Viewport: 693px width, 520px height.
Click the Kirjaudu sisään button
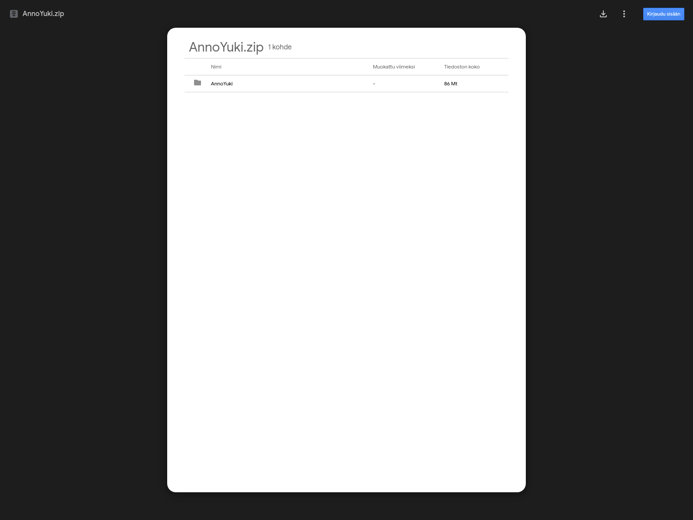coord(664,14)
